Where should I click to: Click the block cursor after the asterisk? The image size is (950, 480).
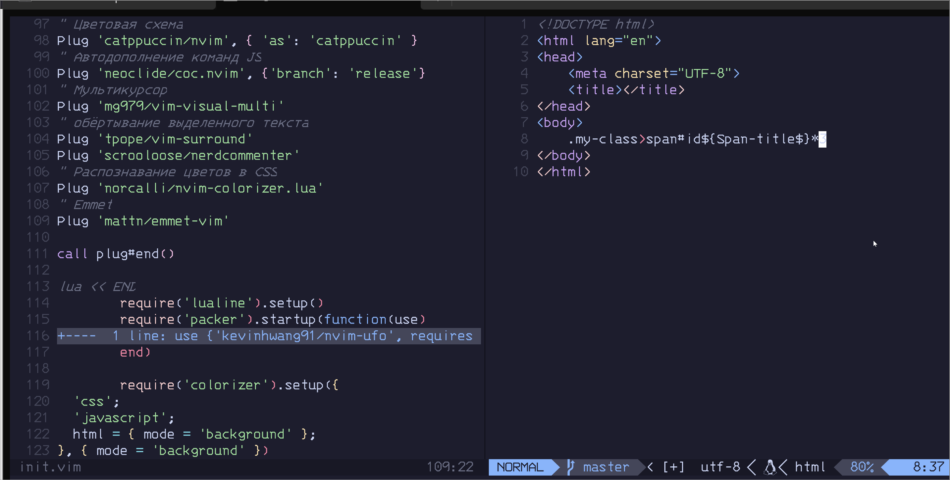pos(822,139)
